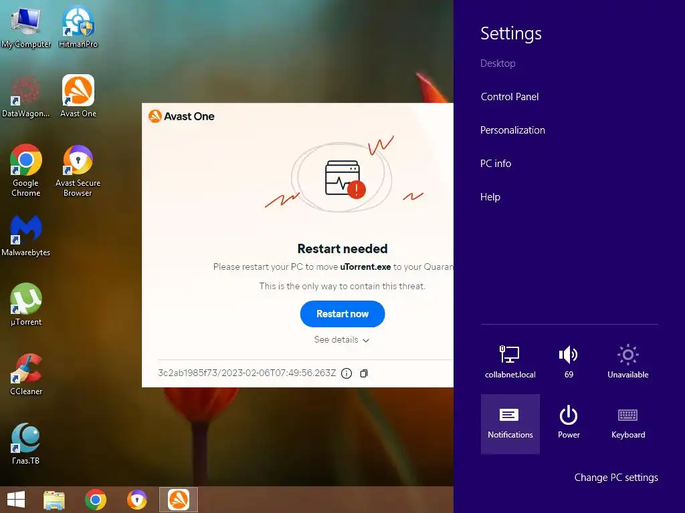
Task: Select the Avast One taskbar button
Action: 179,500
